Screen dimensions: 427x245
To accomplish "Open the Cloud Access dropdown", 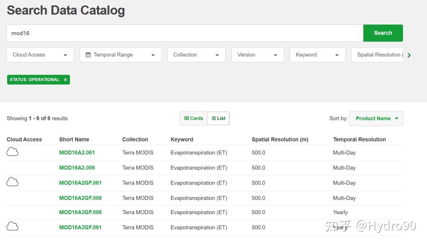I will 40,55.
